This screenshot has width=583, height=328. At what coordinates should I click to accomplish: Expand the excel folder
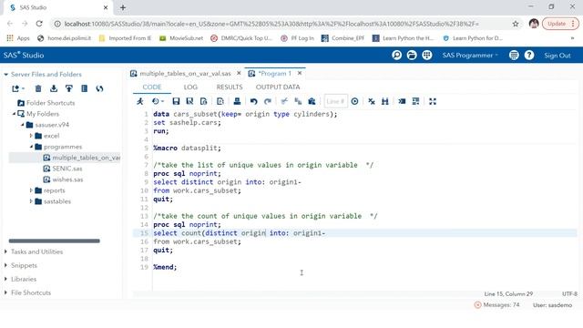pos(31,136)
